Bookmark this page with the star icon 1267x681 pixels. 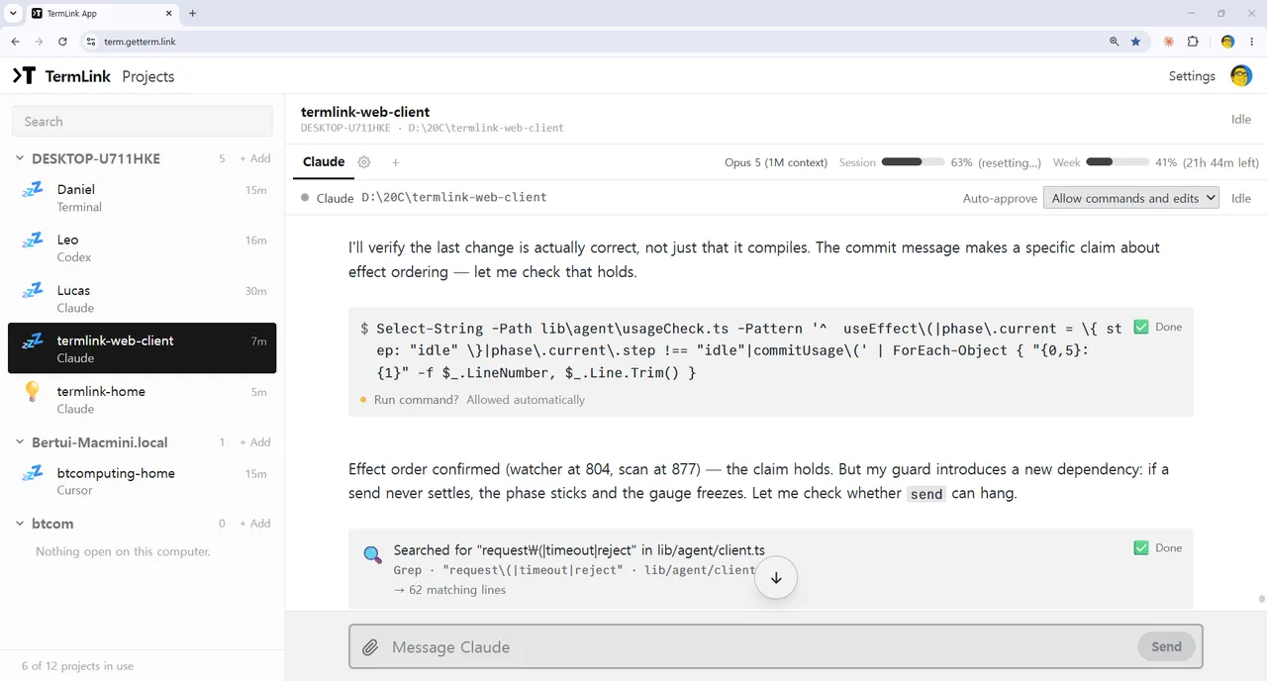[1135, 42]
